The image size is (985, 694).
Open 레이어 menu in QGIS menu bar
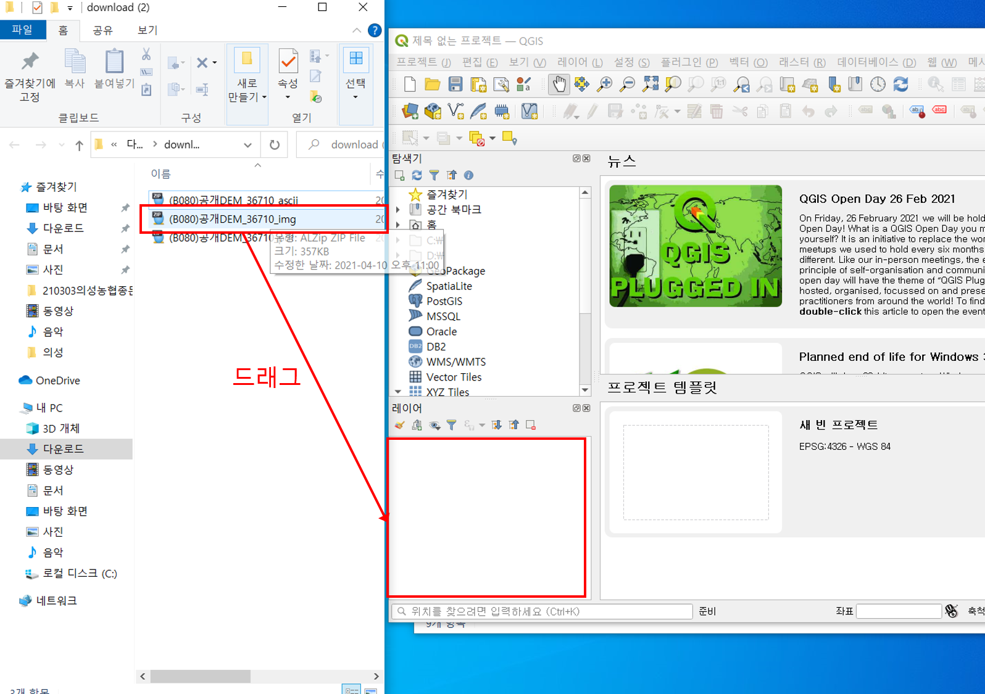(580, 62)
